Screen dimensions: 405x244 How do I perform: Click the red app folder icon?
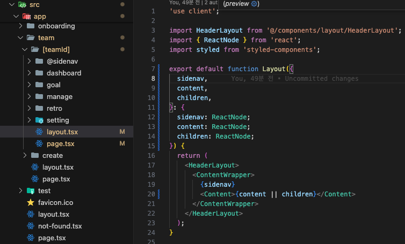(26, 17)
